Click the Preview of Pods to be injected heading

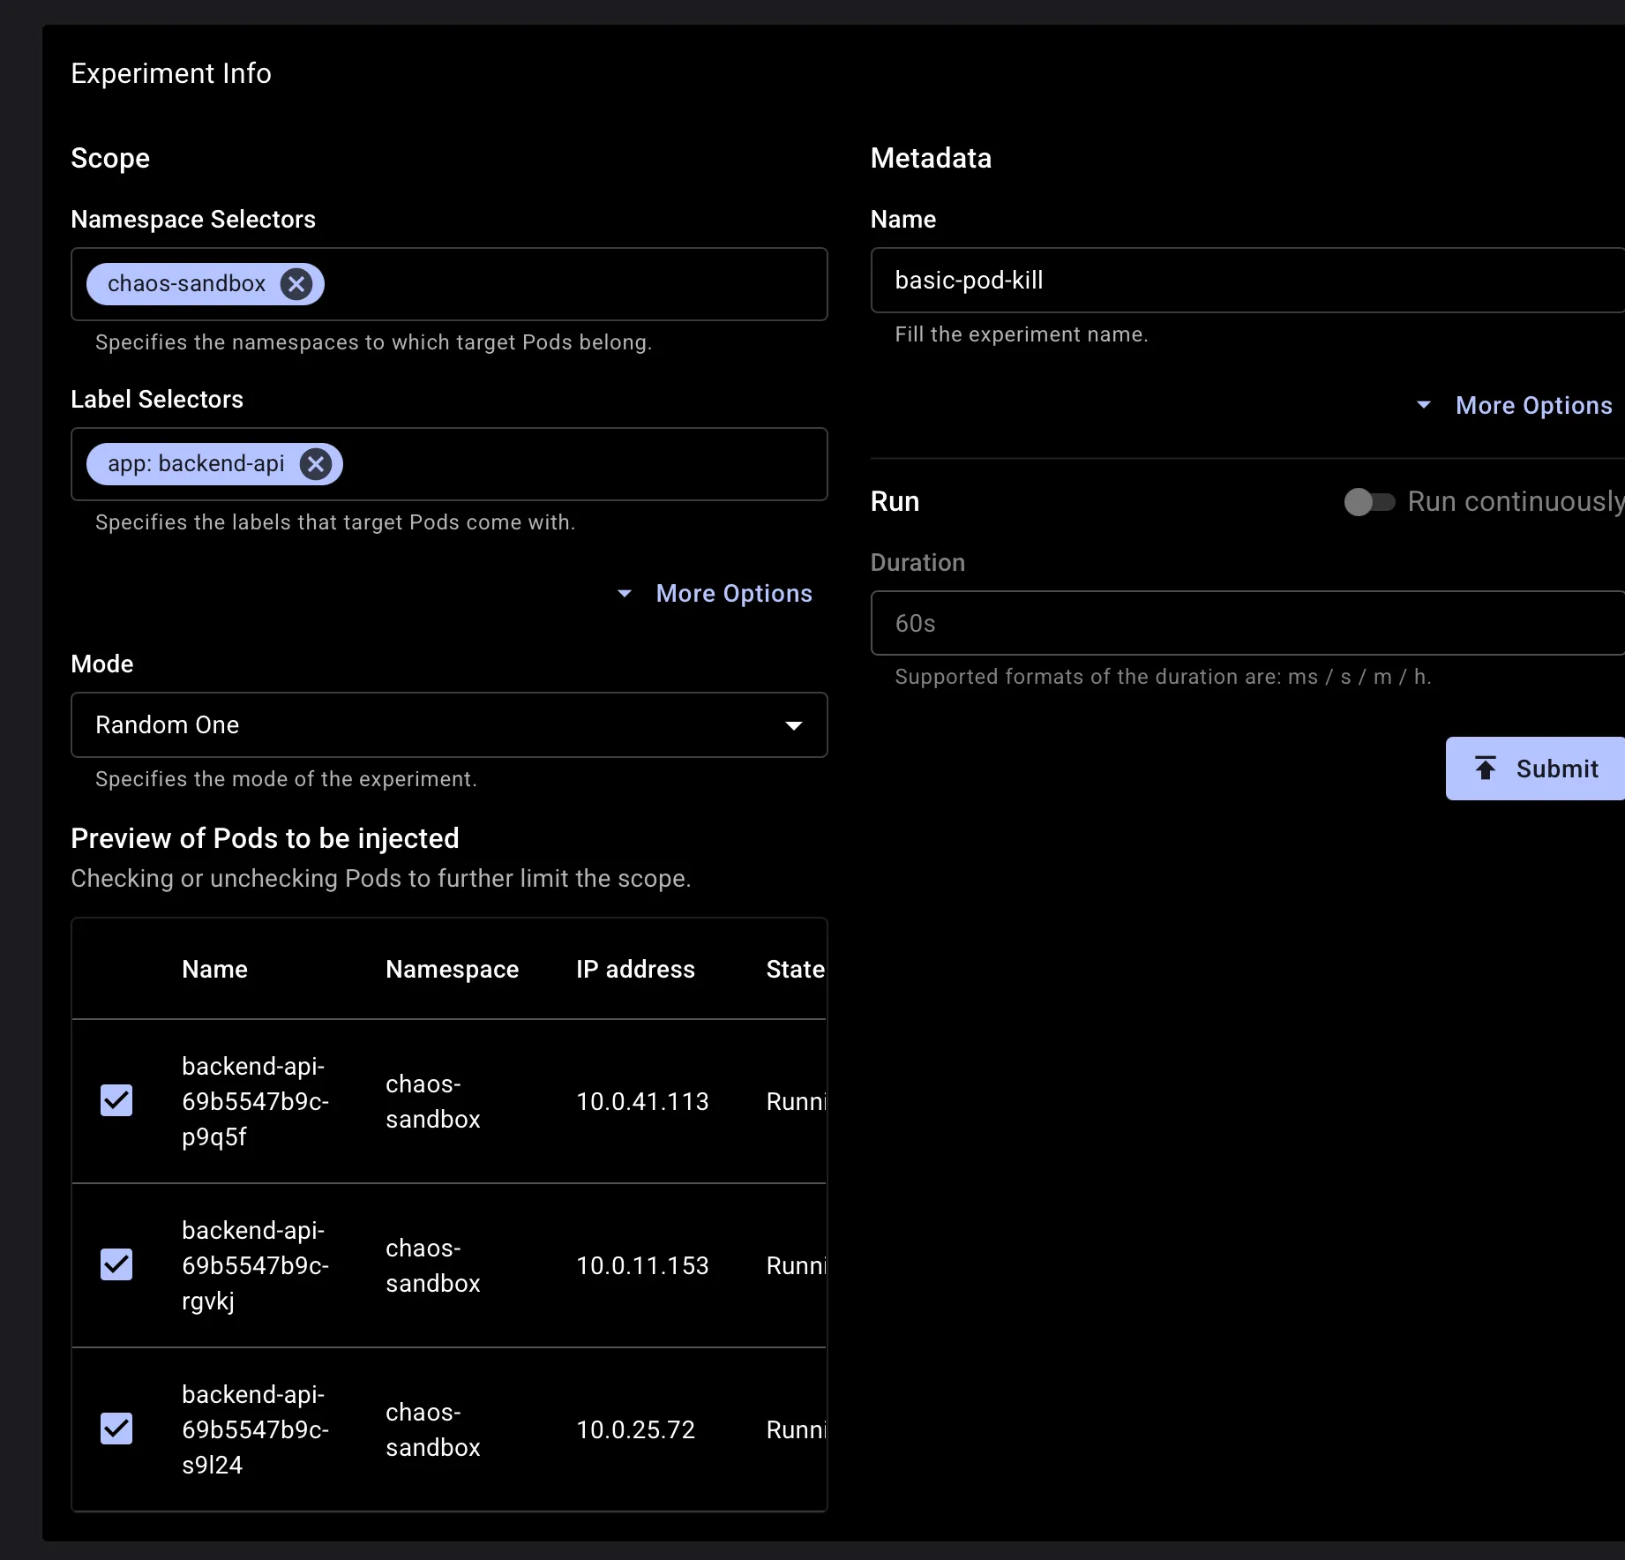tap(265, 838)
